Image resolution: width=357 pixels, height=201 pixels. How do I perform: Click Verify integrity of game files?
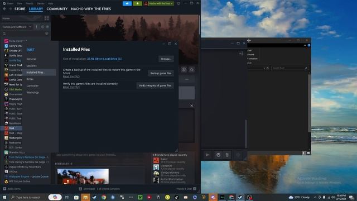(x=155, y=85)
